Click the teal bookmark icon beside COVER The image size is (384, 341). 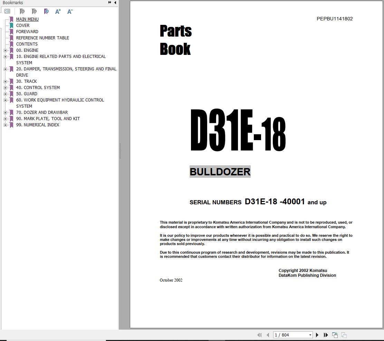click(11, 26)
